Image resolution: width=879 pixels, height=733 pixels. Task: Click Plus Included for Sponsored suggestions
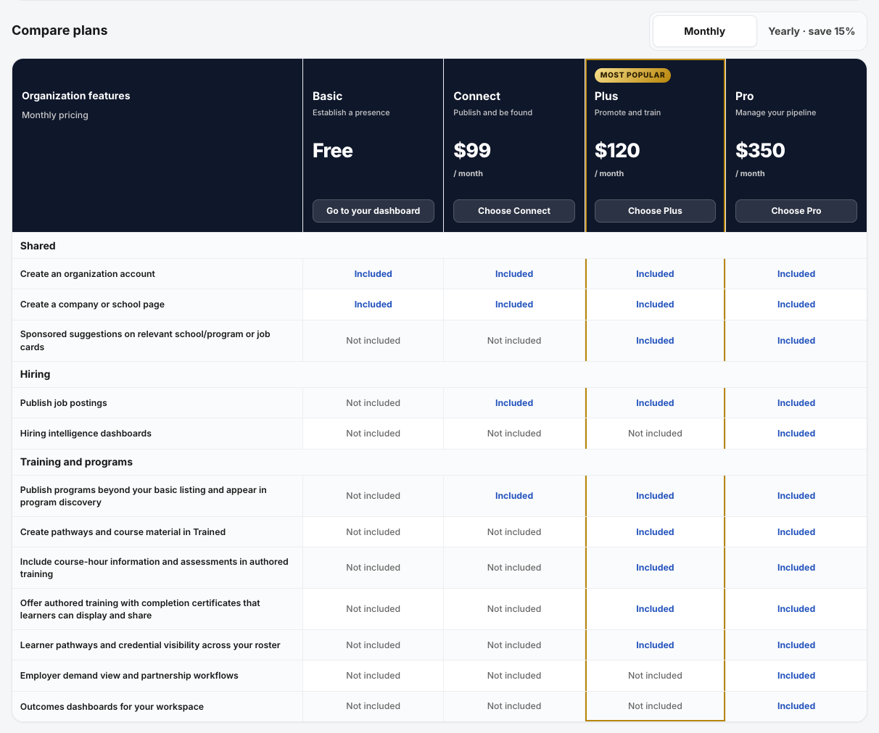click(x=655, y=341)
